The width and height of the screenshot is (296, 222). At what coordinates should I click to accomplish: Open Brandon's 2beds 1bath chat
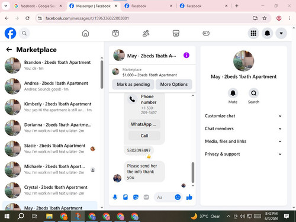pyautogui.click(x=50, y=65)
